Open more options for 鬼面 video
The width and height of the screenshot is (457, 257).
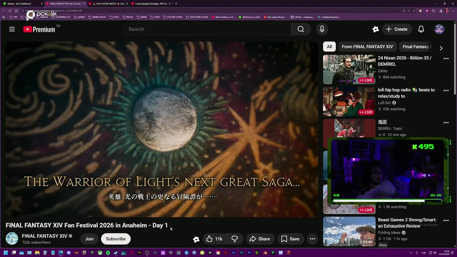[446, 123]
